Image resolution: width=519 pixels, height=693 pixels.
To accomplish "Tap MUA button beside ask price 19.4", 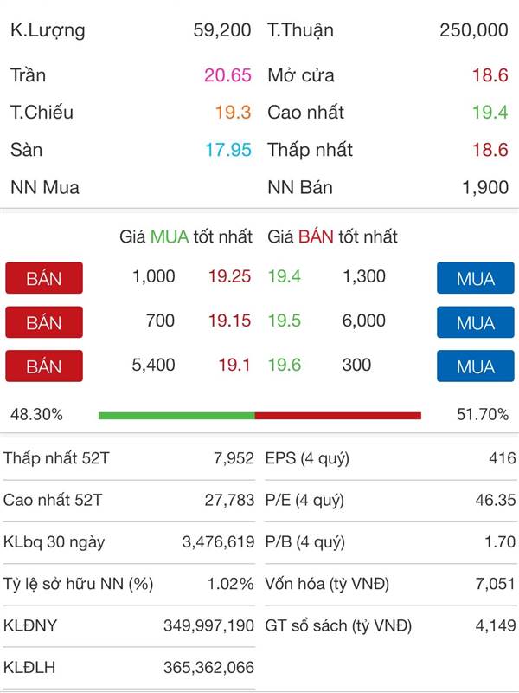I will pyautogui.click(x=475, y=278).
